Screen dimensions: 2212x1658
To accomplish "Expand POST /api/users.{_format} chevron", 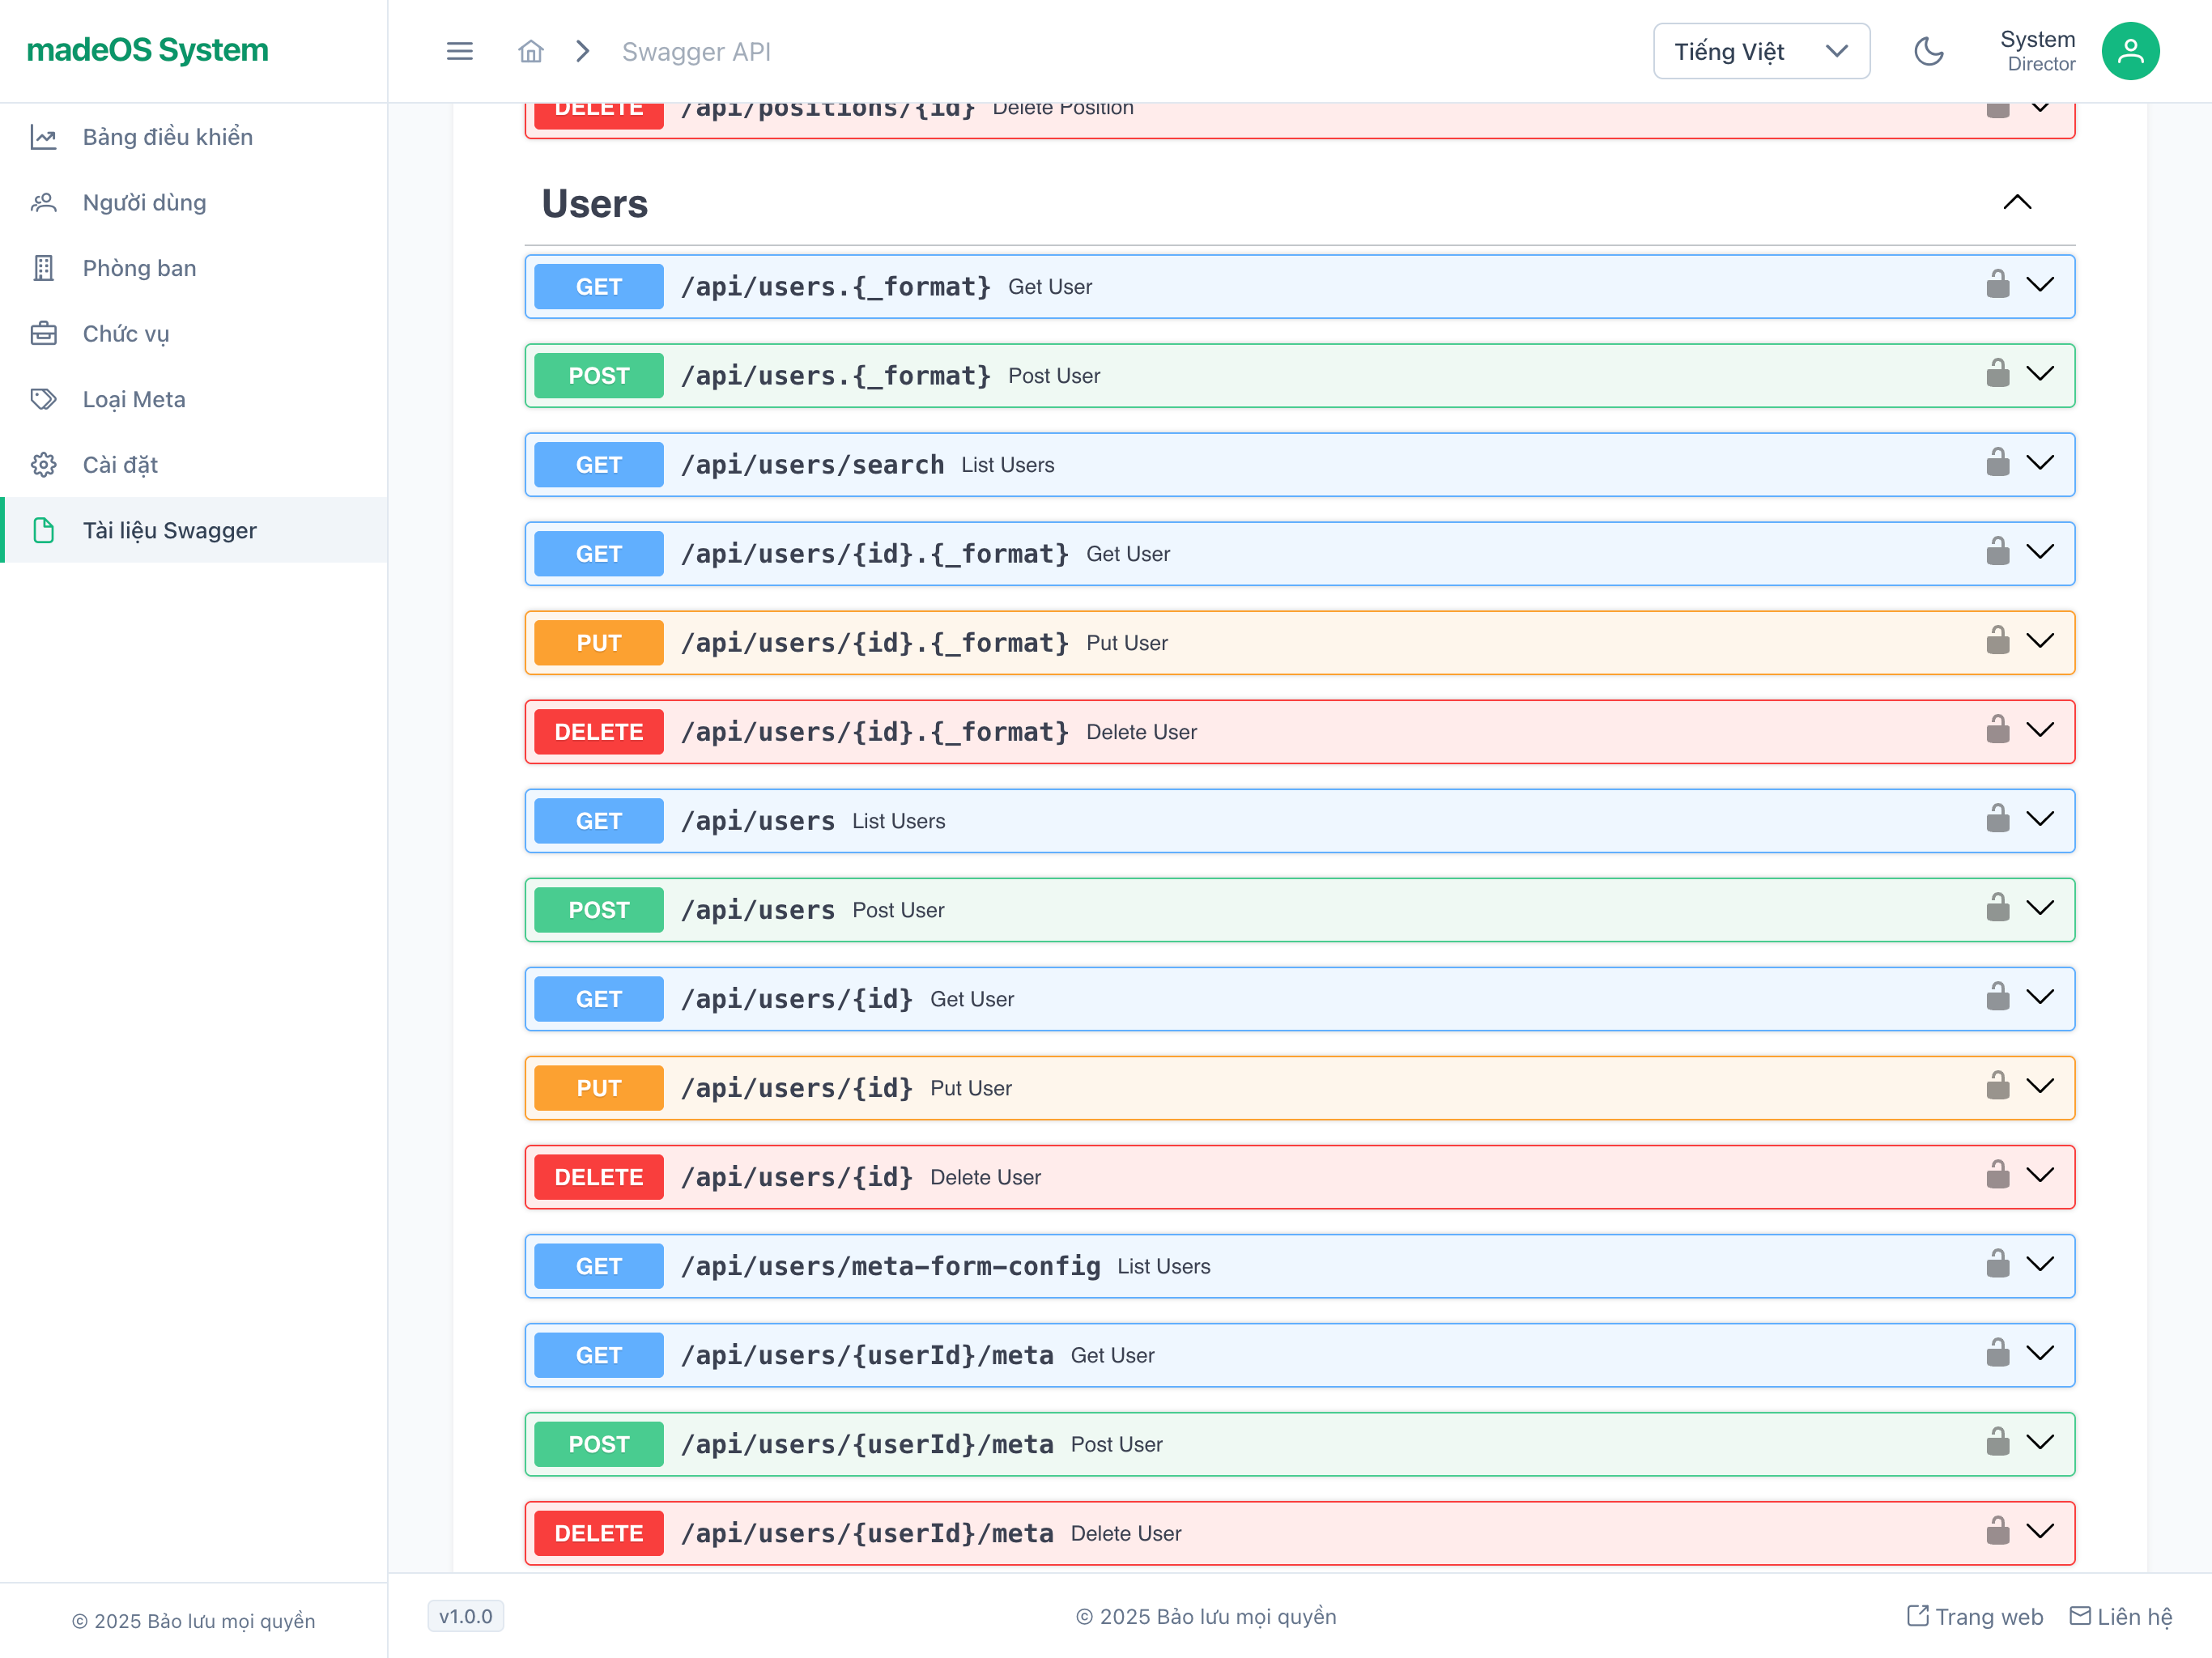I will (x=2040, y=374).
